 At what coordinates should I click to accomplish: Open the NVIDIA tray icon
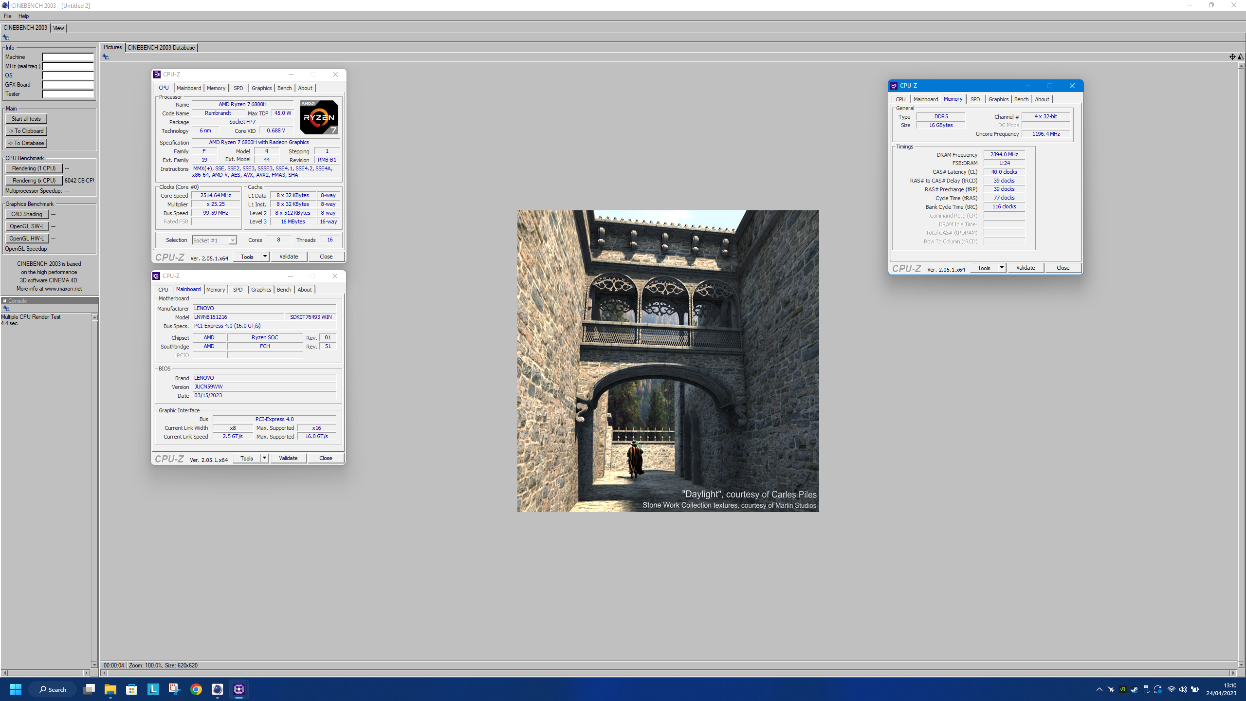click(1123, 689)
